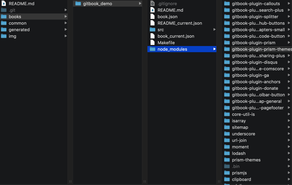Expand the src folder arrow
Screen dimensions: 292x185
[215, 29]
